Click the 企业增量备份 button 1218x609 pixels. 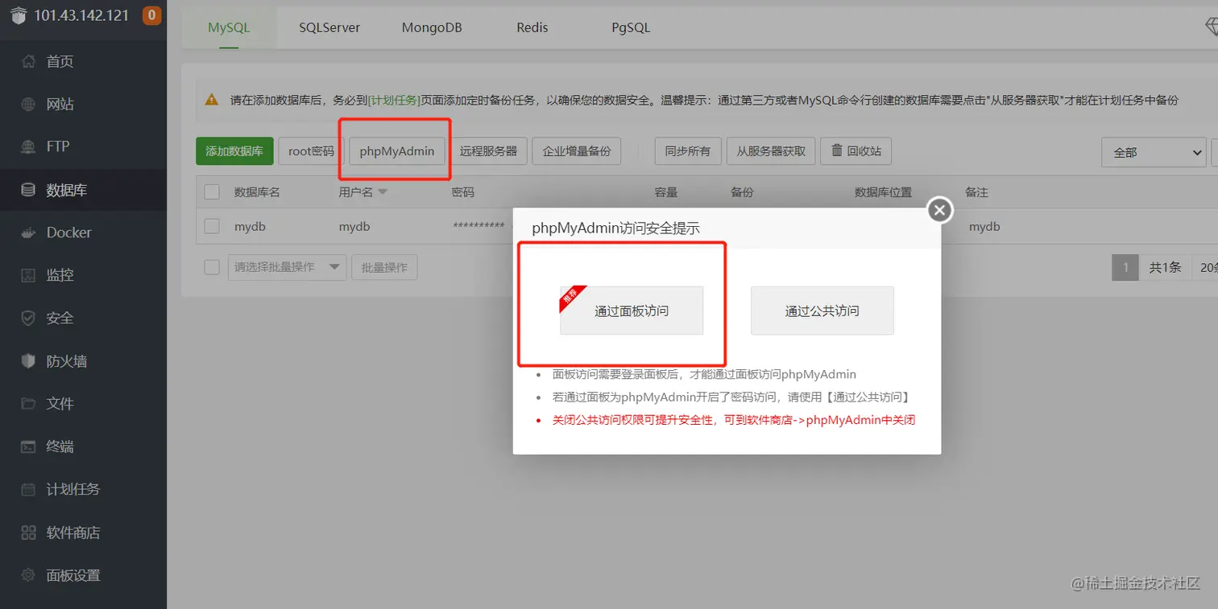point(577,151)
